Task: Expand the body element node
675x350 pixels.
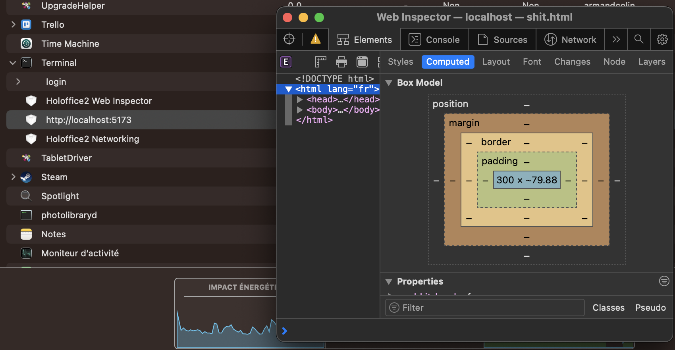Action: click(300, 110)
